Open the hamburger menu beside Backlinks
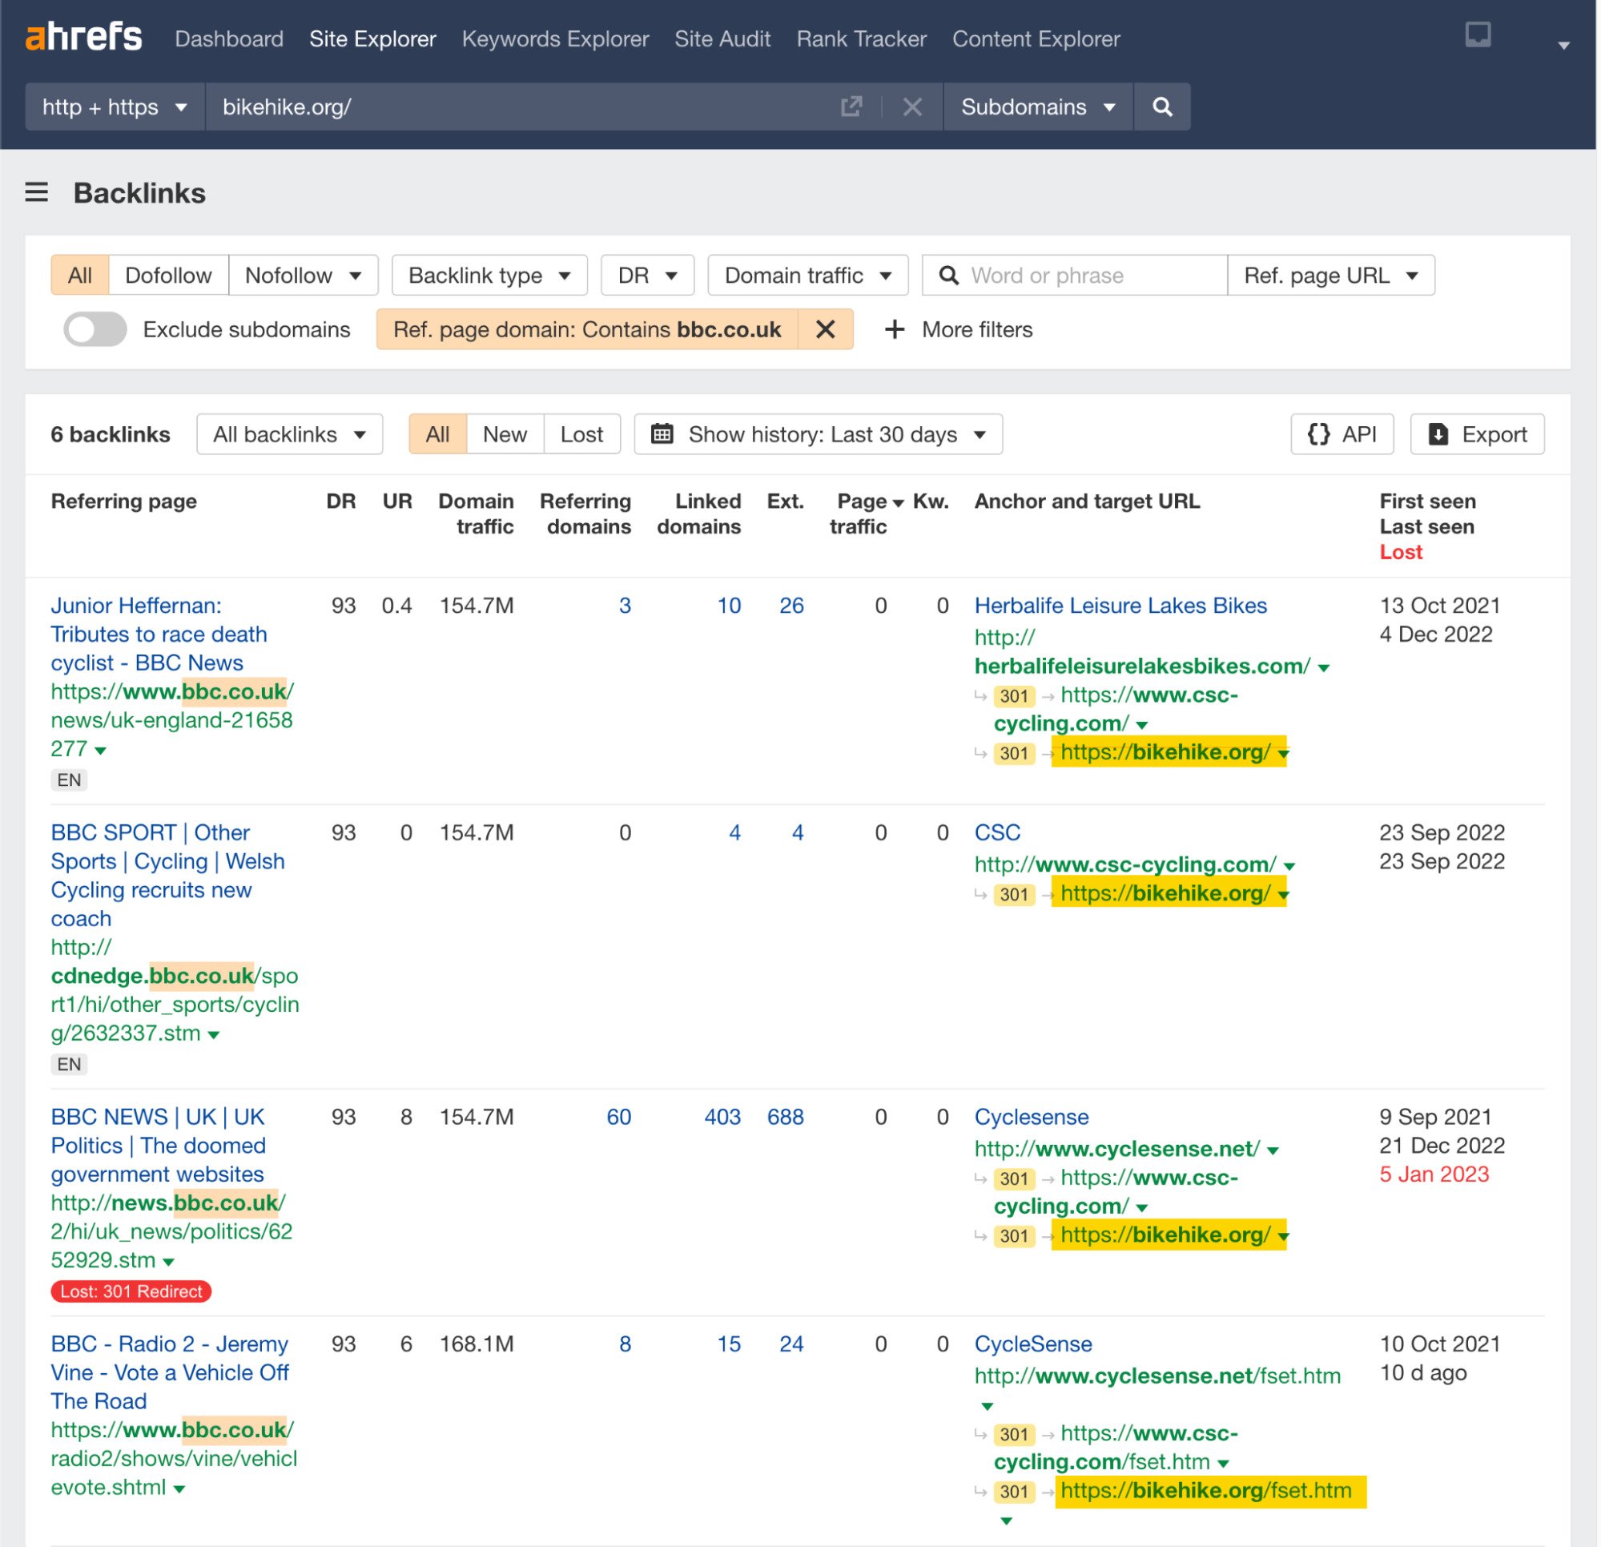Image resolution: width=1601 pixels, height=1547 pixels. (36, 192)
